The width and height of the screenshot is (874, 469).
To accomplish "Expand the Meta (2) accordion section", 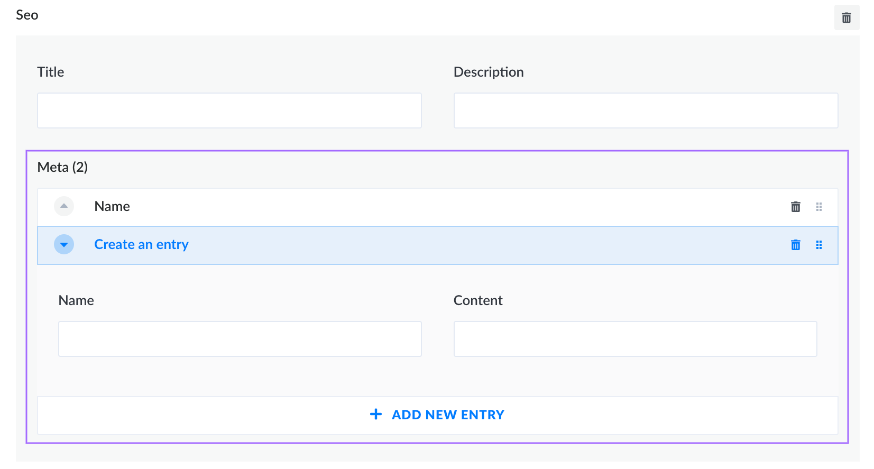I will tap(62, 167).
